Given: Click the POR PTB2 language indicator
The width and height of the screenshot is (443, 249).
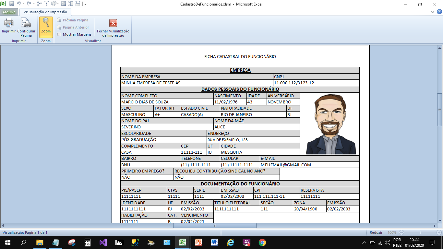Looking at the screenshot, I should click(397, 243).
